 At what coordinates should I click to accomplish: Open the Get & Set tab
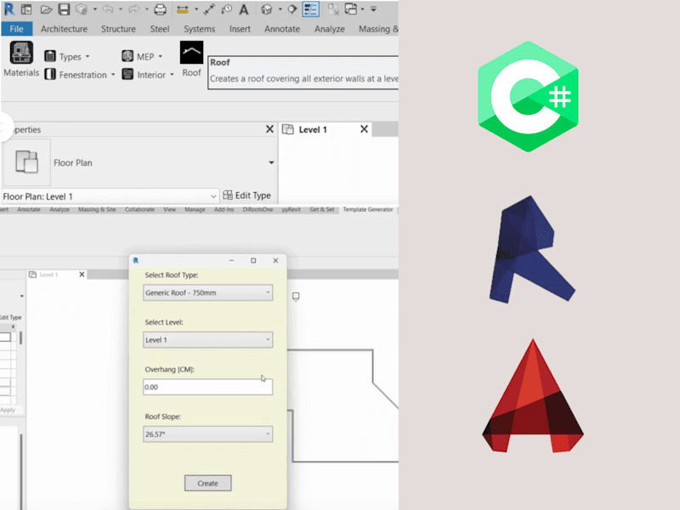[322, 209]
